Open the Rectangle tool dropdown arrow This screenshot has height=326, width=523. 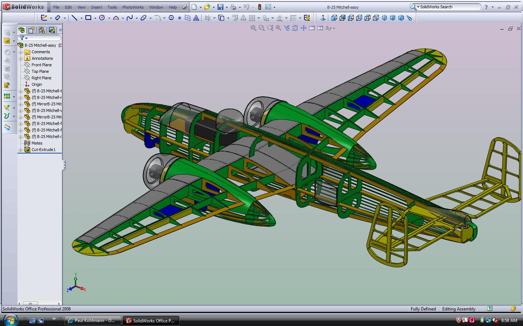click(x=95, y=18)
